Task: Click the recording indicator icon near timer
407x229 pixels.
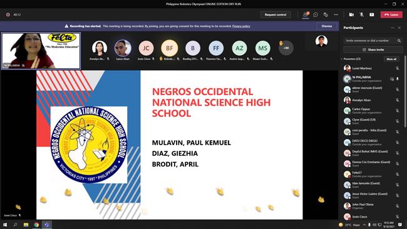Action: pos(8,15)
